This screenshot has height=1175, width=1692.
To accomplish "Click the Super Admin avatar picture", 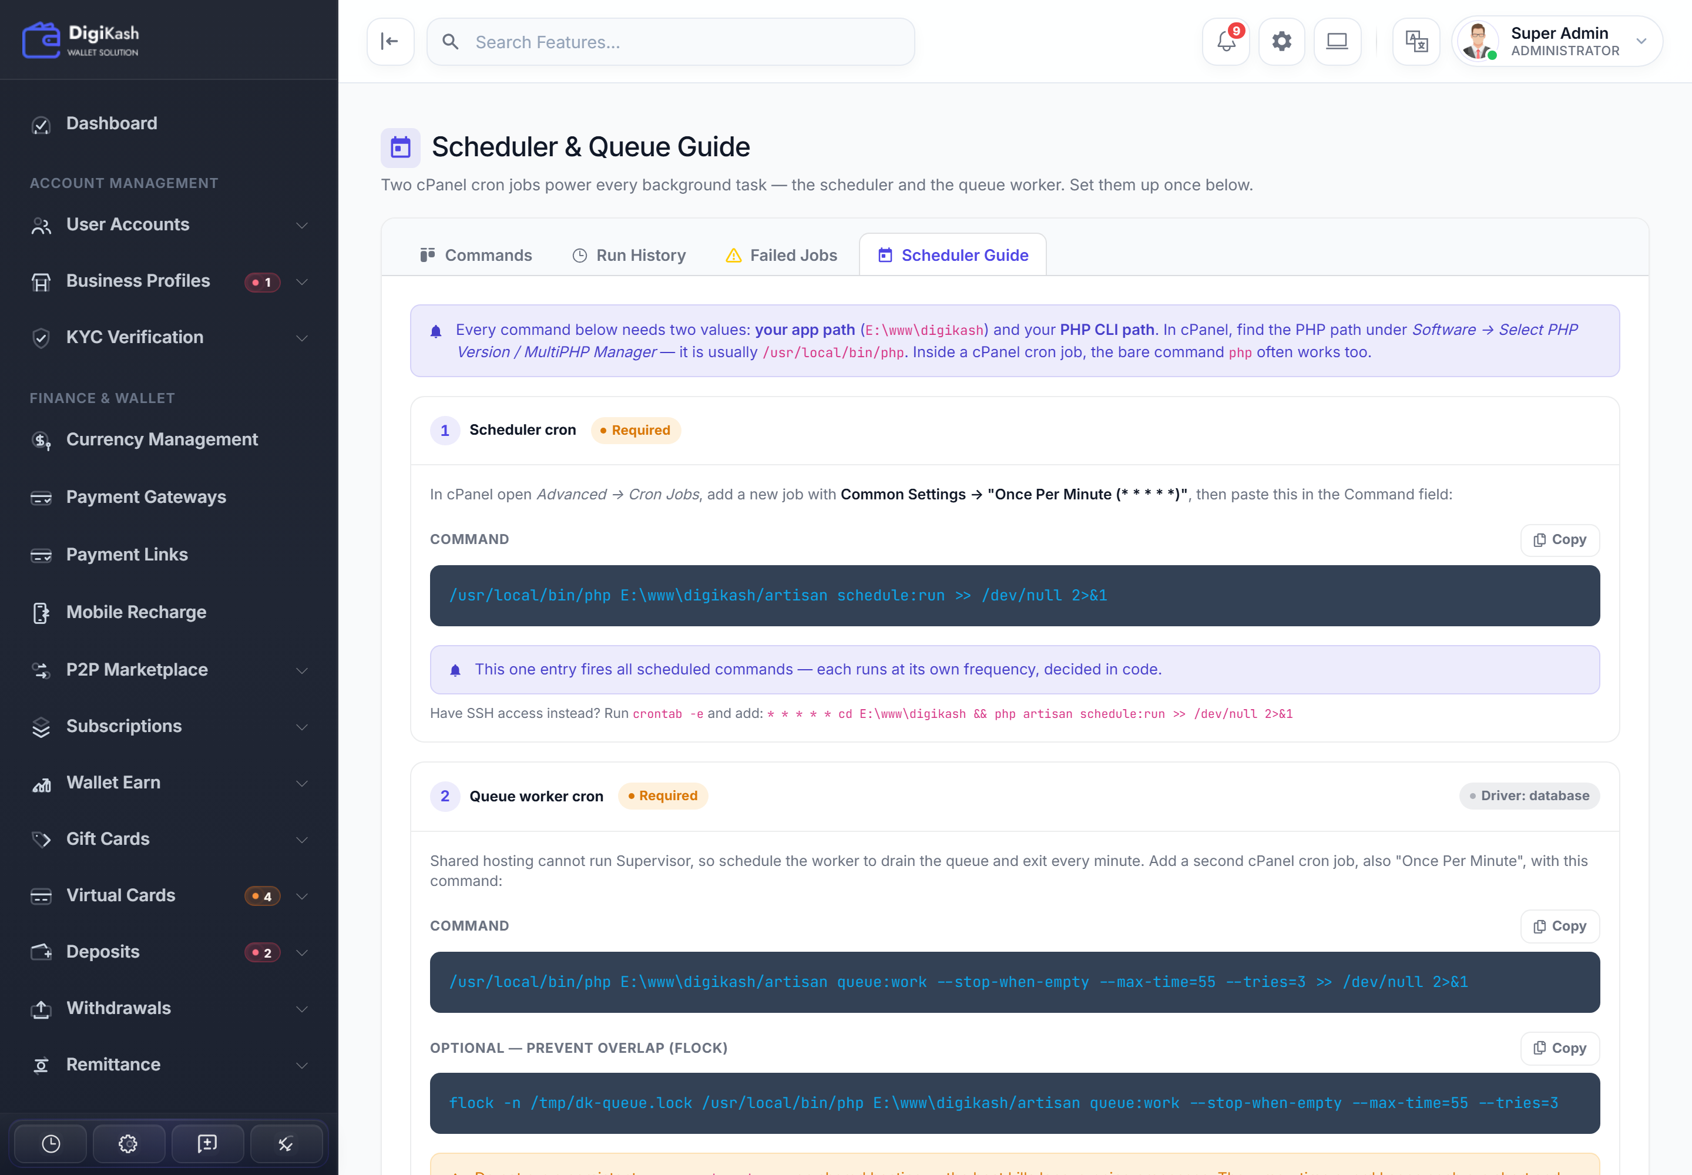I will click(x=1479, y=41).
